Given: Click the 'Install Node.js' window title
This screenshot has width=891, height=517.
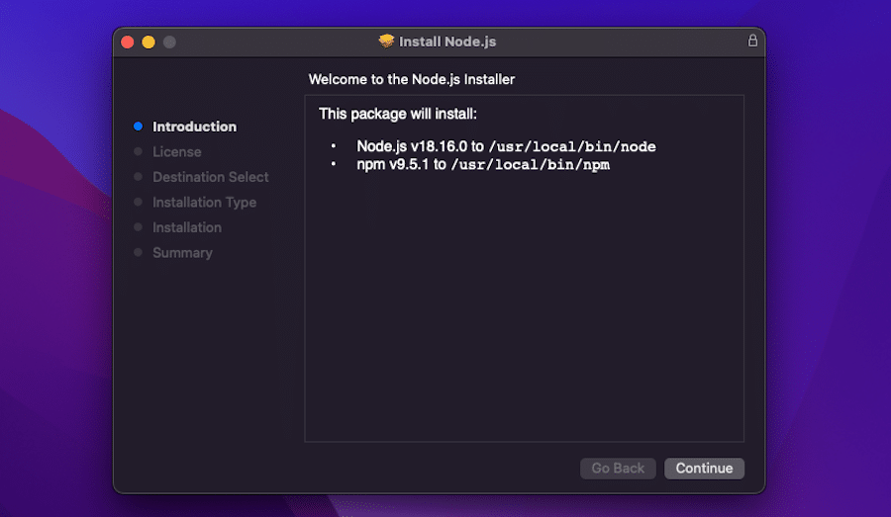Looking at the screenshot, I should coord(447,42).
